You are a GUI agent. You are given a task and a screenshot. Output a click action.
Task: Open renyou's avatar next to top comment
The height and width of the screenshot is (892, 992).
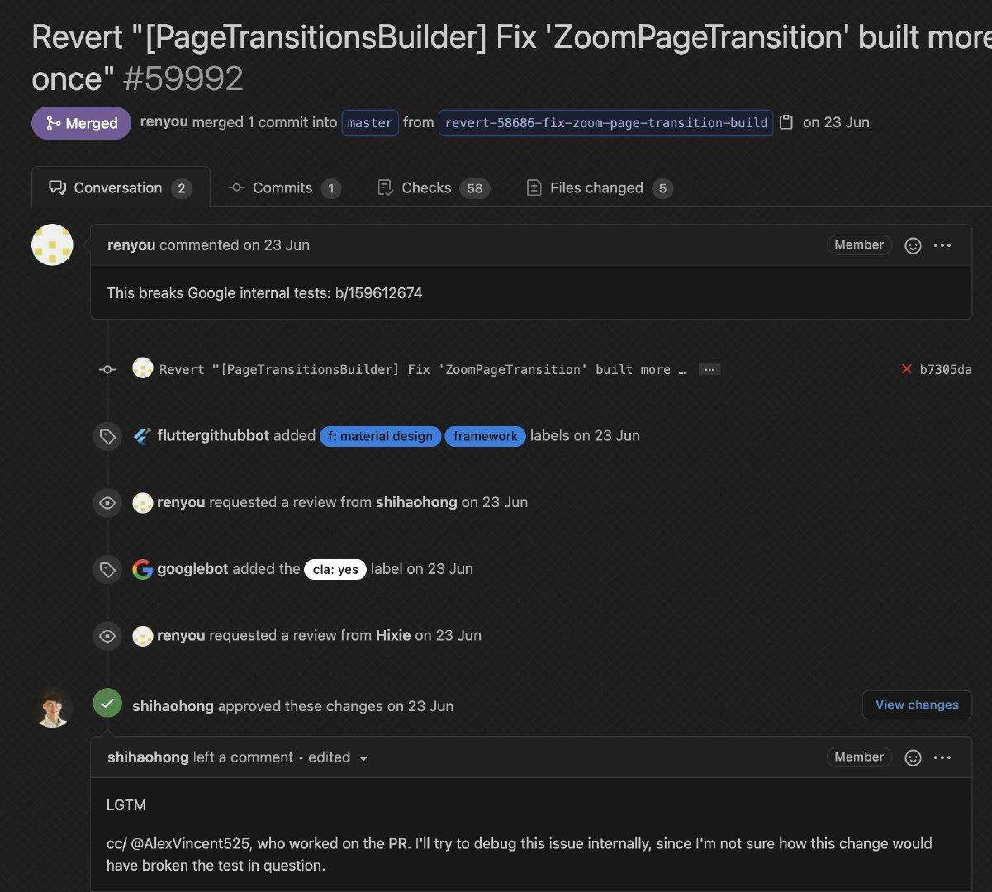click(52, 245)
